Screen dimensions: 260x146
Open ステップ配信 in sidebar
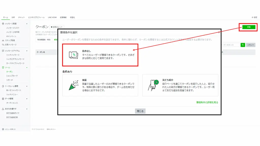point(10,40)
